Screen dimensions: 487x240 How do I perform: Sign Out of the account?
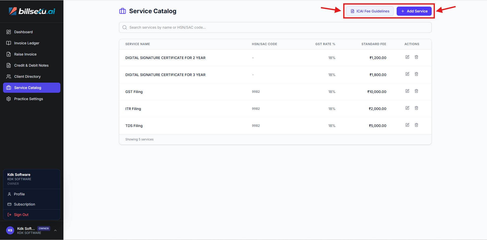click(21, 215)
